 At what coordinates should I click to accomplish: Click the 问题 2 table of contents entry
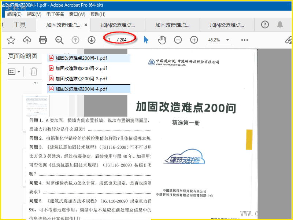(x=90, y=138)
